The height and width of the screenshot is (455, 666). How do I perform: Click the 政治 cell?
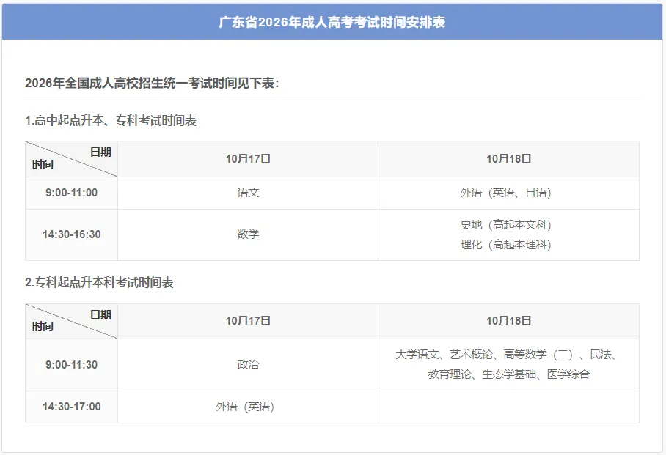[248, 365]
